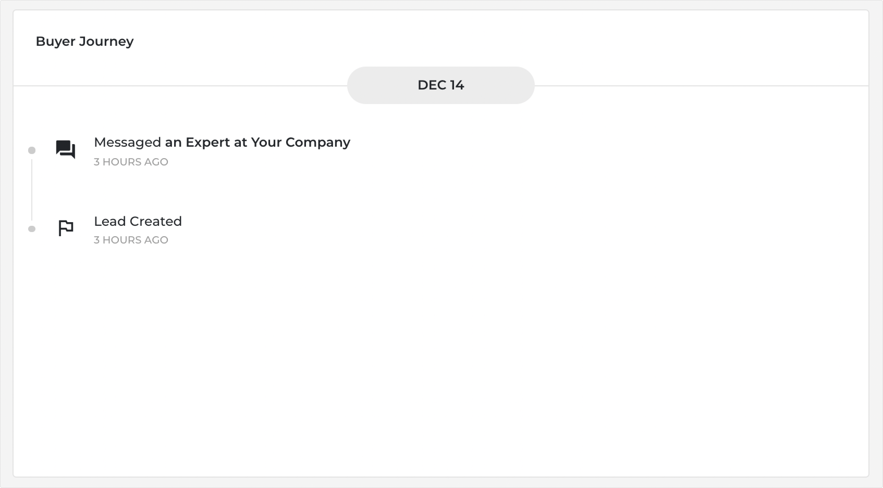Screen dimensions: 883x488
Task: Click the word Journey in the panel title
Action: [x=106, y=42]
